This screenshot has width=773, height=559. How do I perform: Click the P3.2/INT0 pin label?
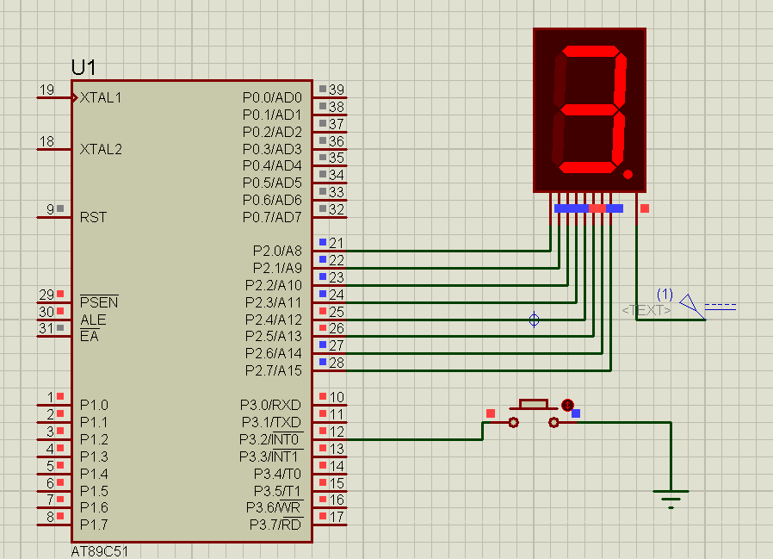click(x=270, y=438)
